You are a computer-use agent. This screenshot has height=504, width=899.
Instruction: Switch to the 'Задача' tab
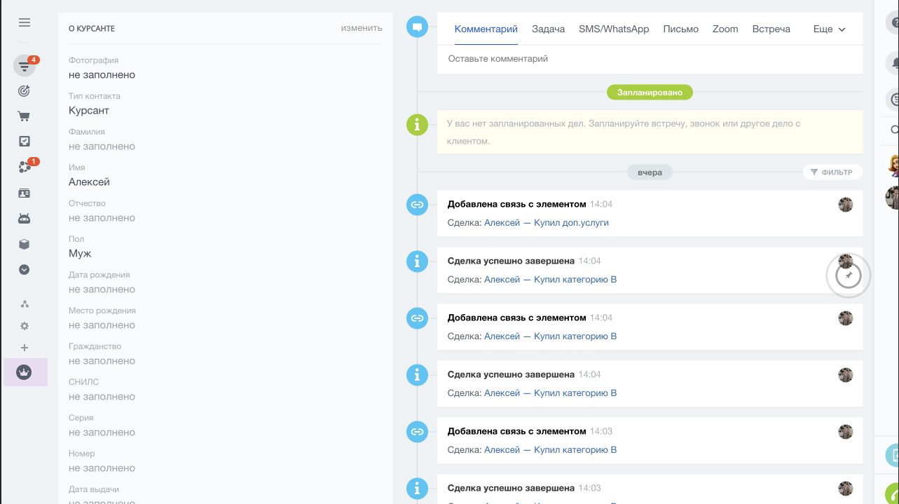point(548,29)
